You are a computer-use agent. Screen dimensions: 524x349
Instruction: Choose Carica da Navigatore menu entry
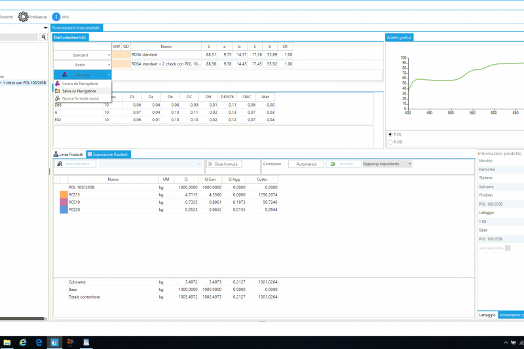click(x=79, y=84)
